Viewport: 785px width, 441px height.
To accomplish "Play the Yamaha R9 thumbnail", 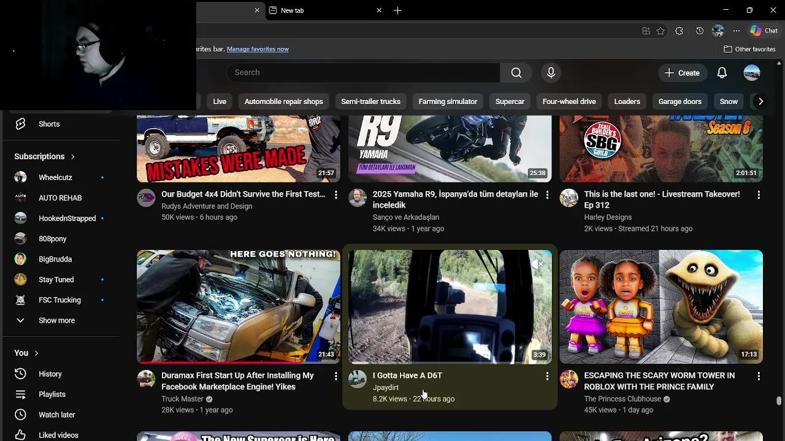I will tap(450, 149).
